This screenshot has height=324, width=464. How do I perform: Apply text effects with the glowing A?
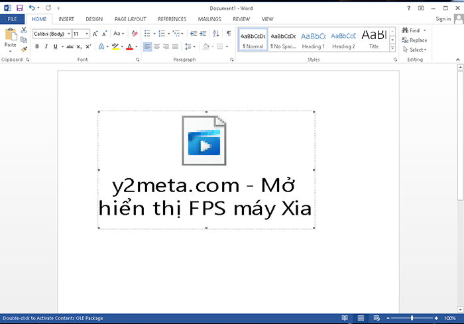(x=101, y=46)
